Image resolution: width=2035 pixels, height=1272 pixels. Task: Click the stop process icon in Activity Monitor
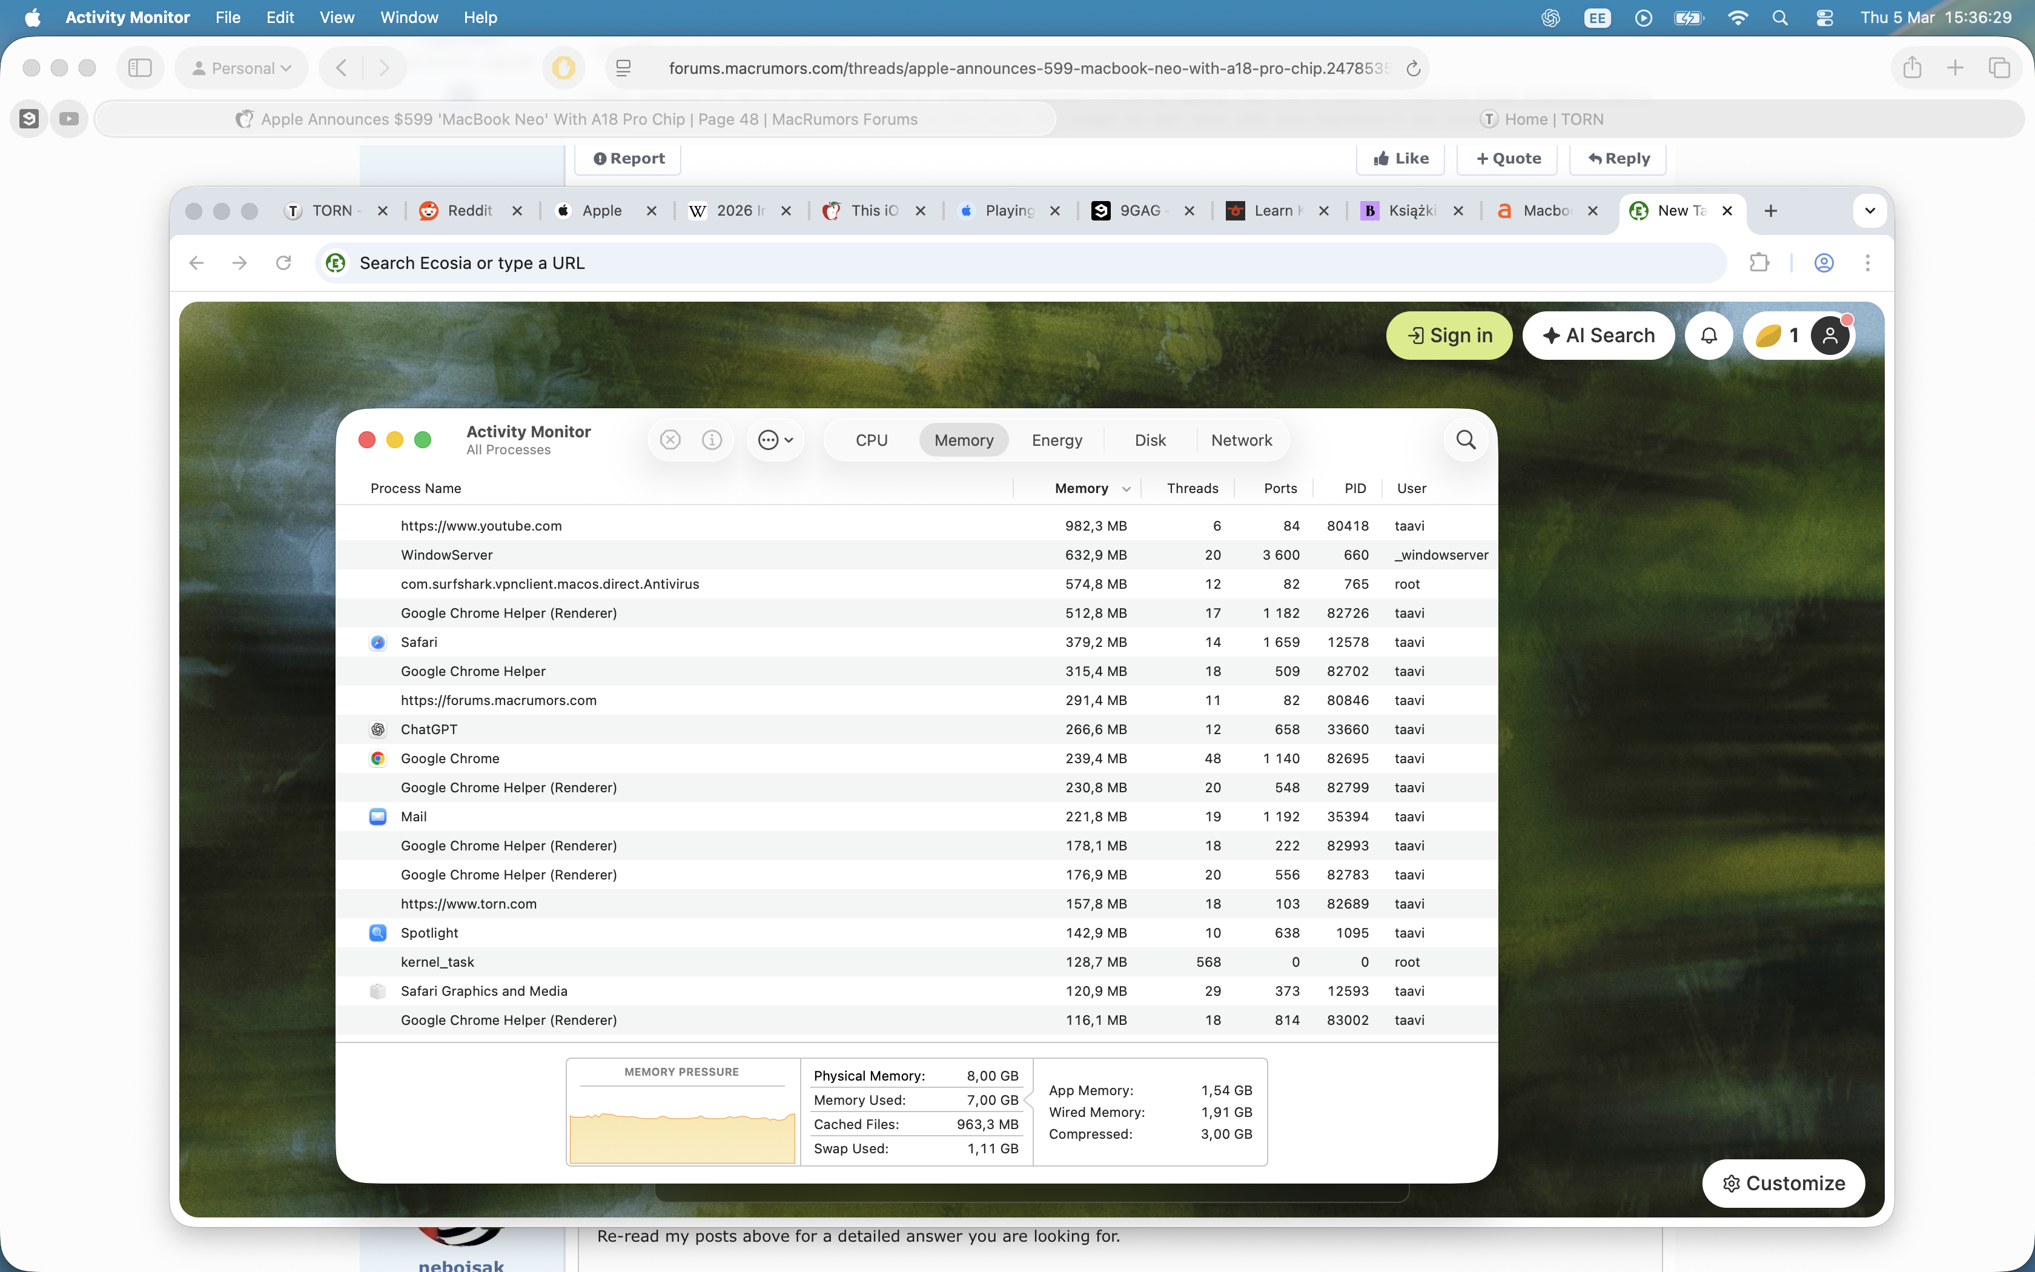pyautogui.click(x=670, y=440)
